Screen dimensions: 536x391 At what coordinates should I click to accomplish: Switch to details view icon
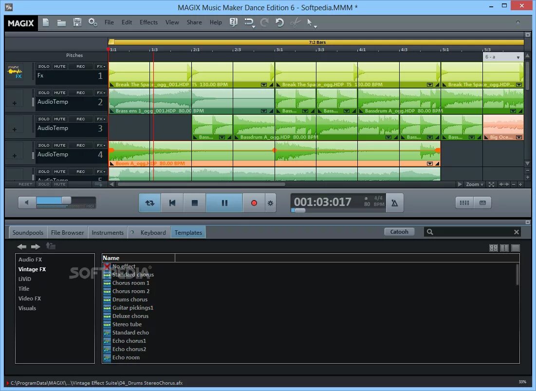click(516, 248)
